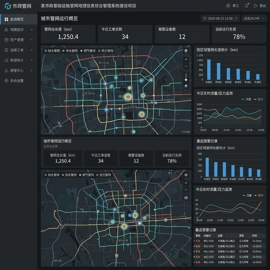This screenshot has height=270, width=270.
Task: Click the 时间 column header
Action: pyautogui.click(x=255, y=235)
